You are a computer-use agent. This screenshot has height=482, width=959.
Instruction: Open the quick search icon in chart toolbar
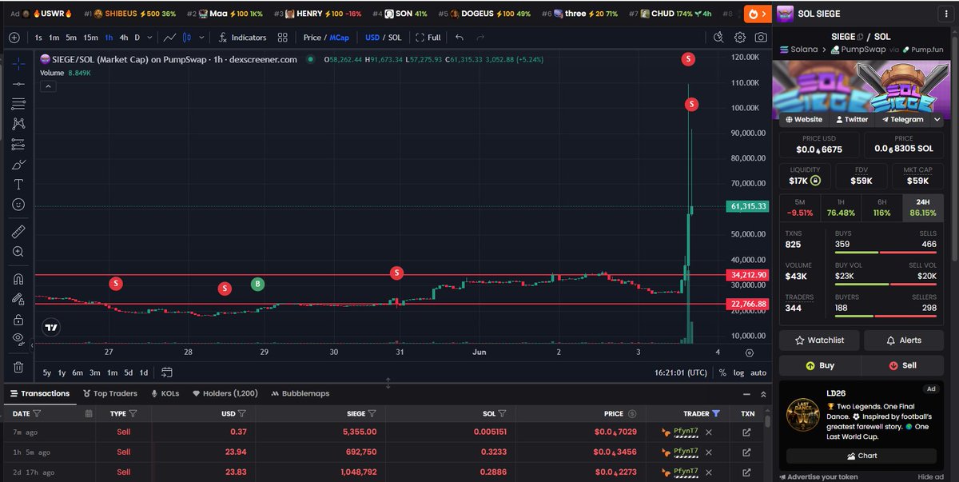click(x=718, y=38)
